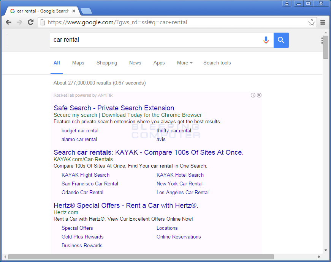Run search with the blue magnifier button

point(281,40)
